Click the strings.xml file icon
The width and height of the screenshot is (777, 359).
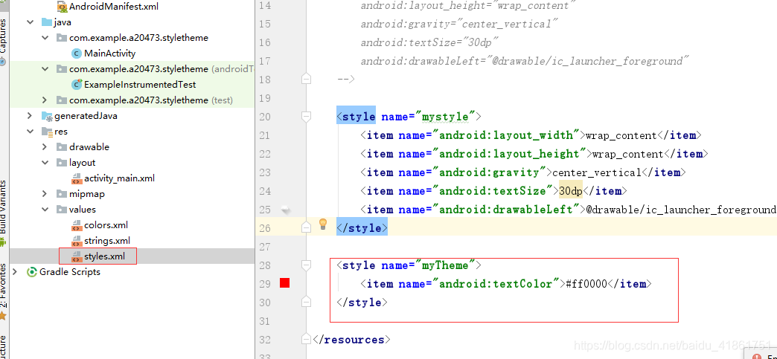77,241
